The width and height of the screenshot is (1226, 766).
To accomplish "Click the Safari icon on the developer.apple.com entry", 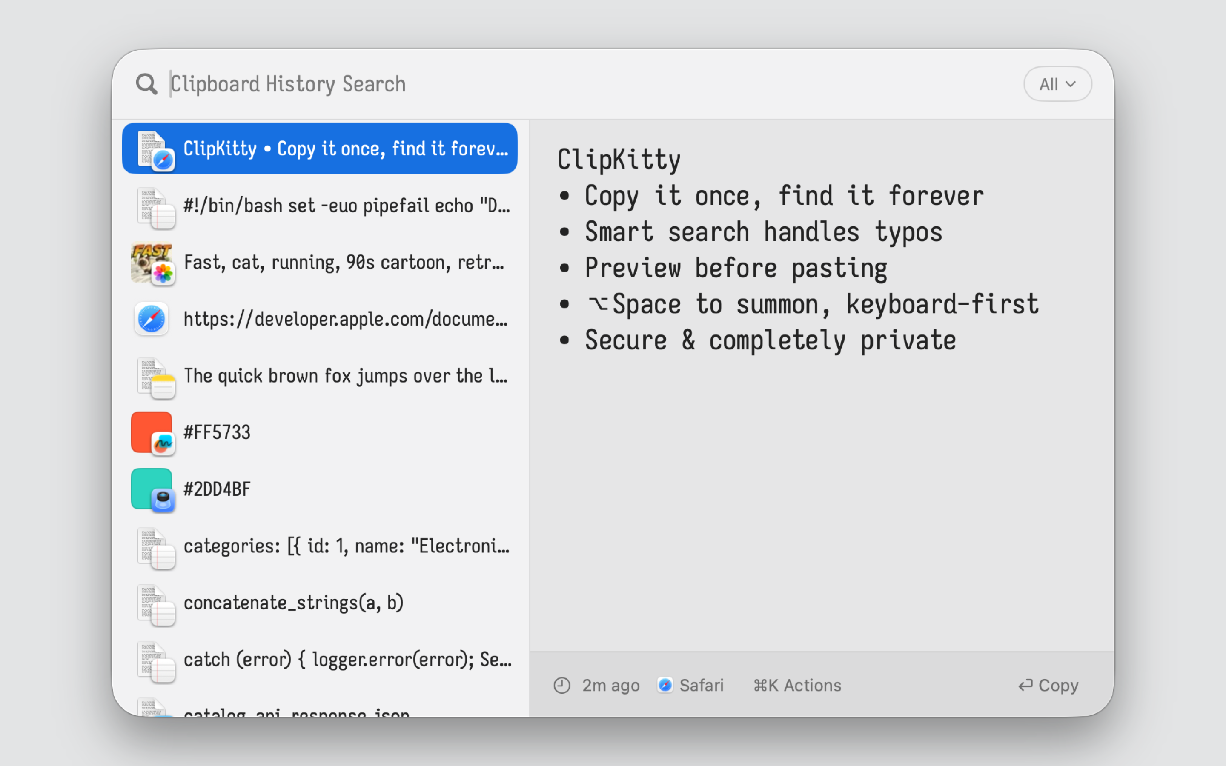I will [x=152, y=319].
